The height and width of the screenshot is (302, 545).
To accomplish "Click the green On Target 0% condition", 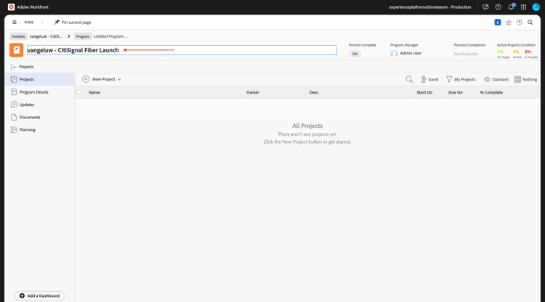I will click(500, 52).
